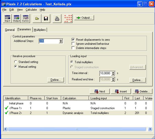The width and height of the screenshot is (155, 139).
Task: Click the Plastic calculation cell
Action: coord(67,108)
